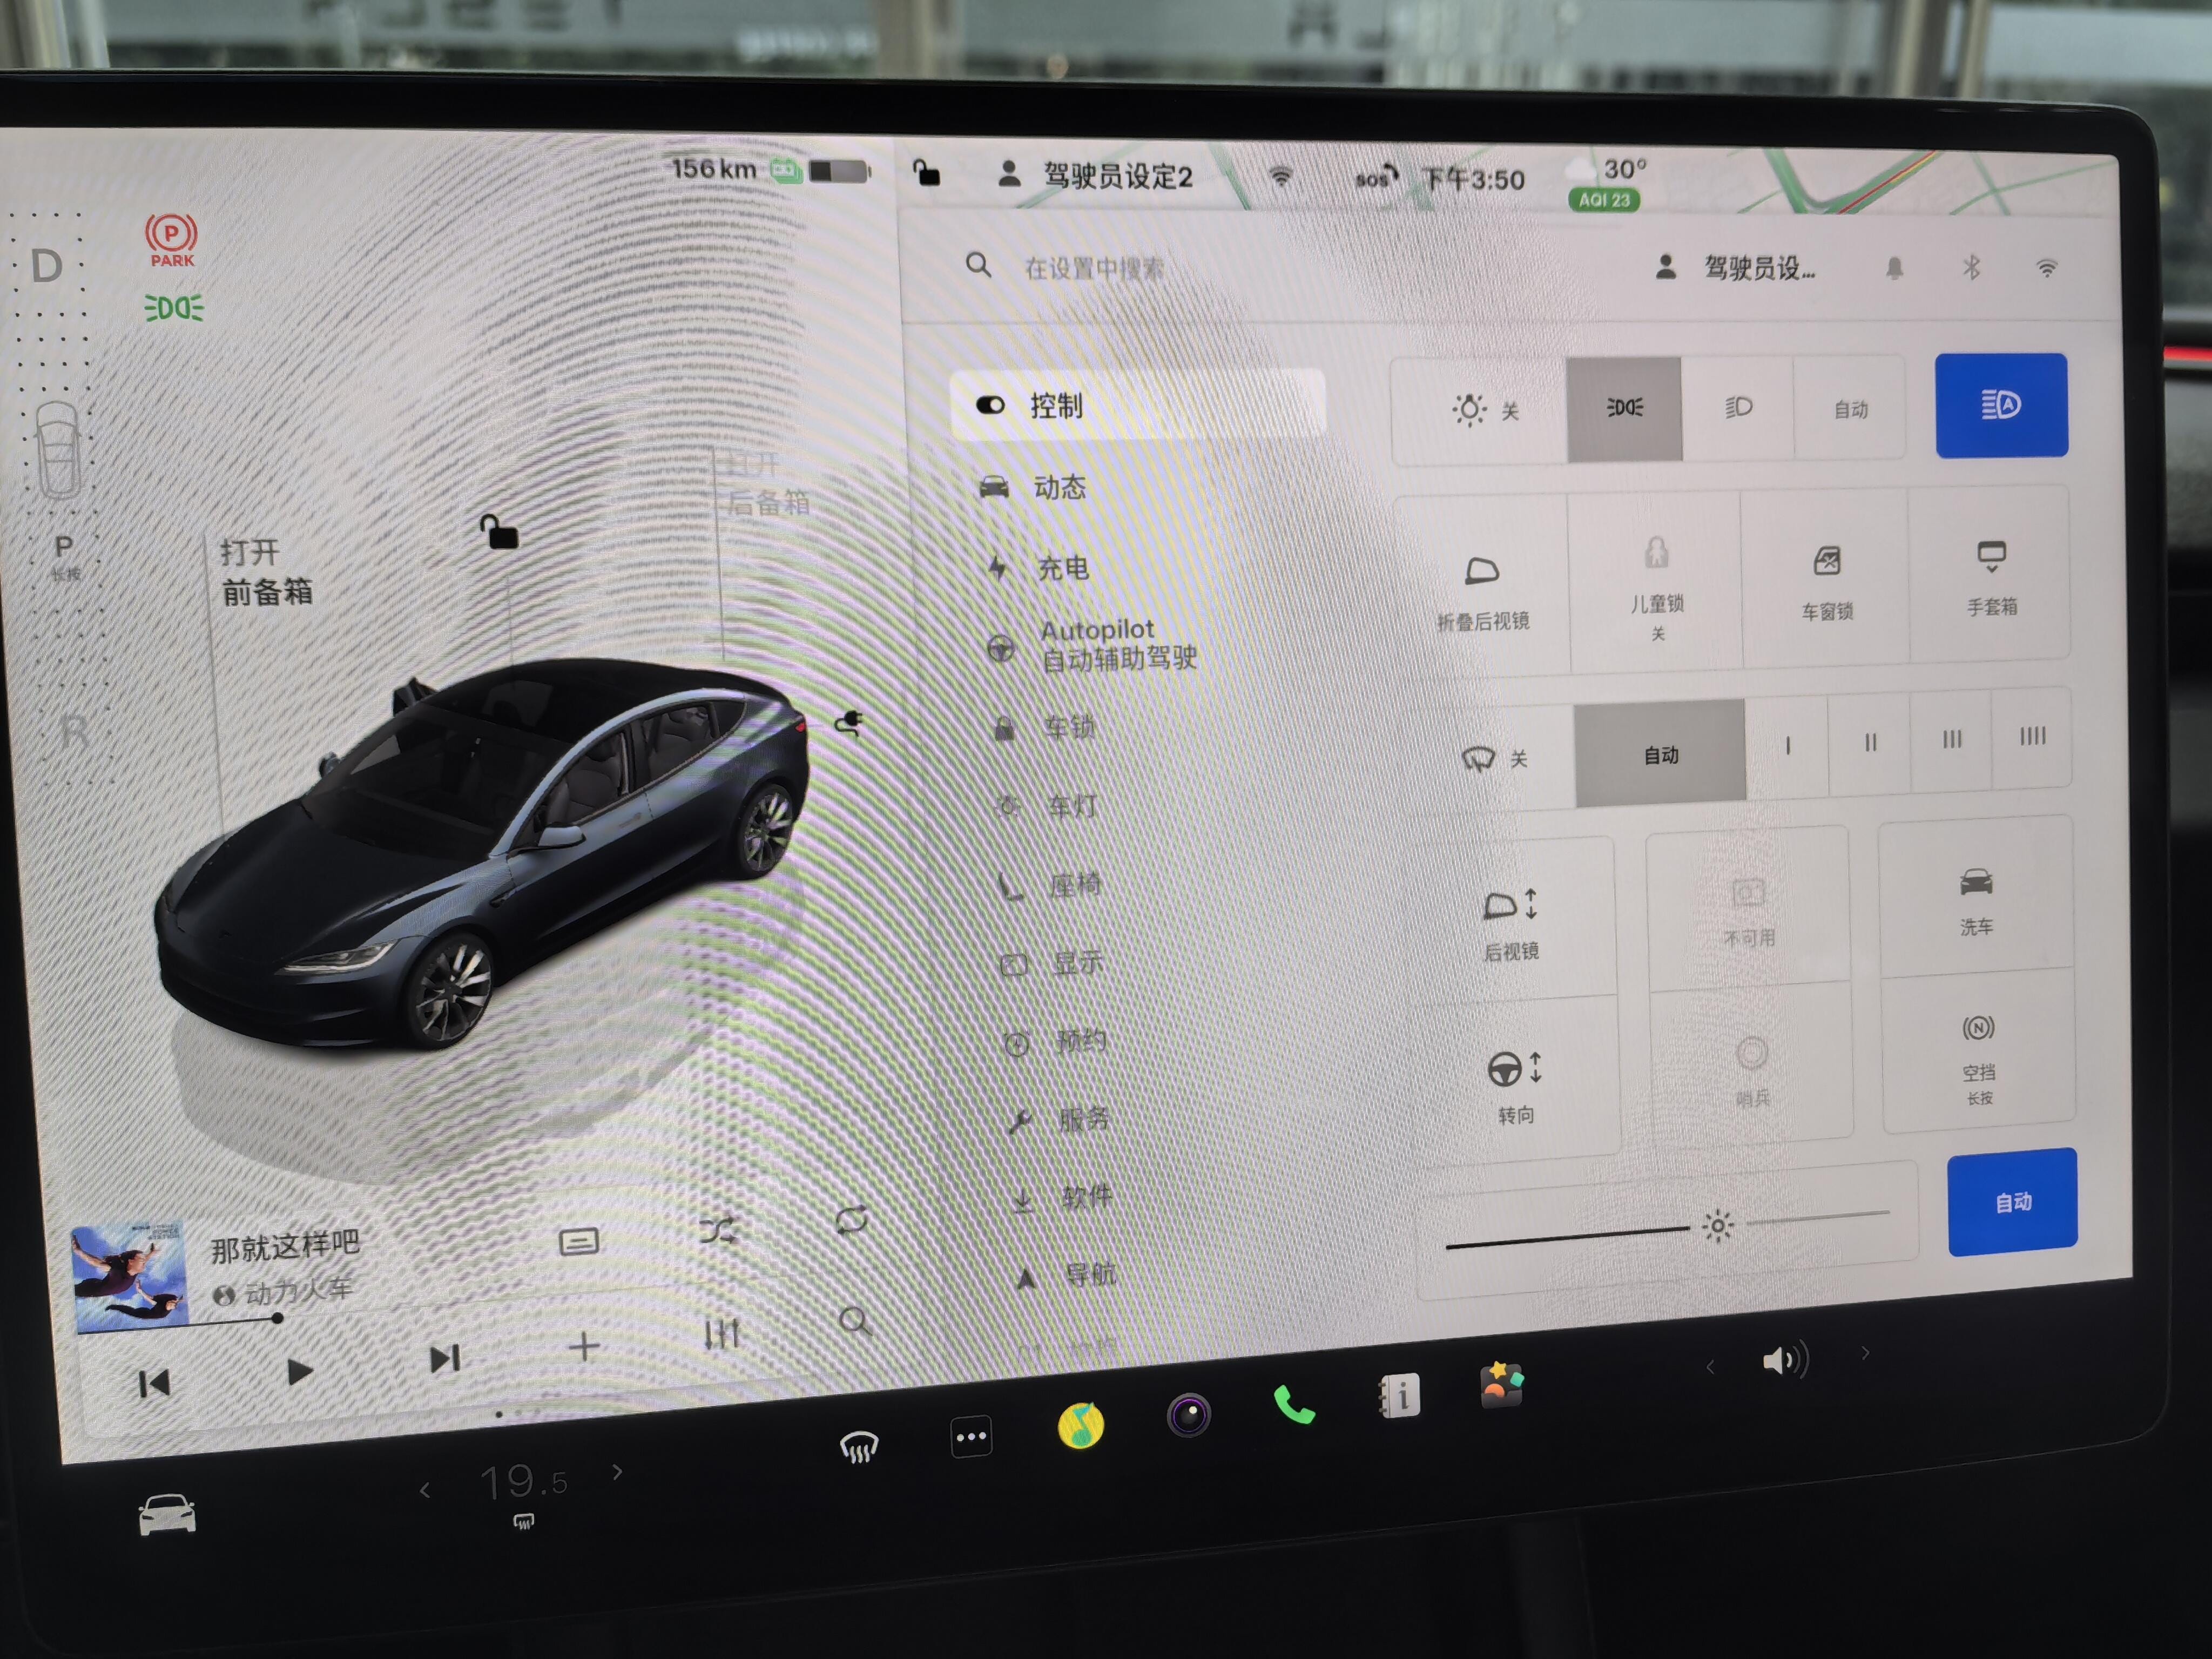The image size is (2212, 1659).
Task: Set wiper speed to level III
Action: pos(1951,739)
